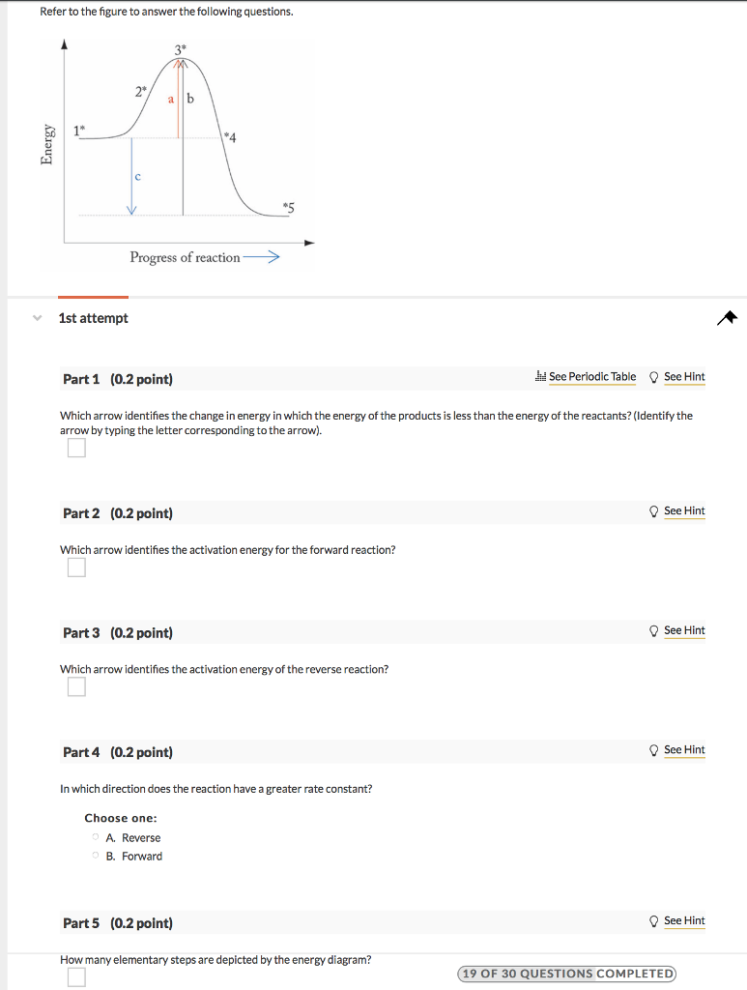
Task: Open the See Periodic Table link
Action: [x=594, y=377]
